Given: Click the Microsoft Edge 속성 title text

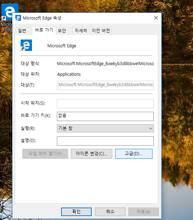Looking at the screenshot, I should [x=42, y=18].
